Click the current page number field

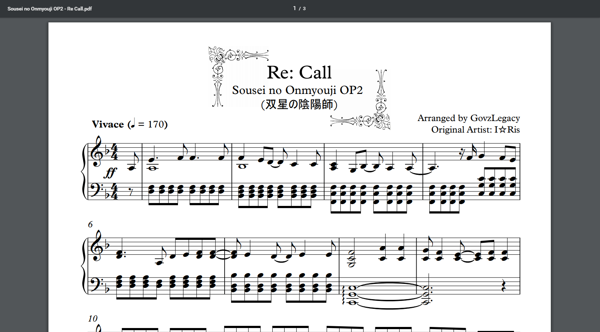pos(294,8)
